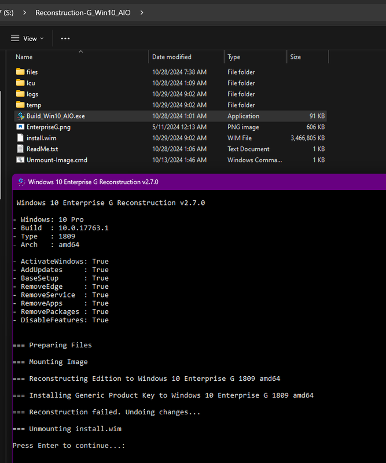Click the 'ActivateWindows: True' console line
The height and width of the screenshot is (463, 386).
[x=61, y=262]
